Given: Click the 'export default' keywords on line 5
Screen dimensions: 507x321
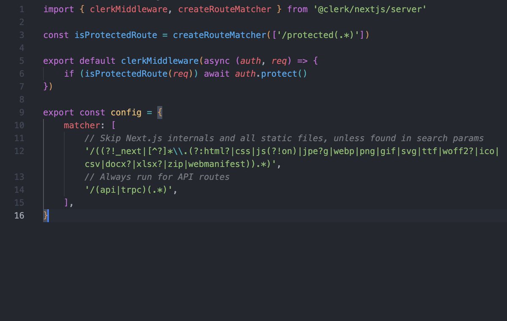Looking at the screenshot, I should [79, 61].
